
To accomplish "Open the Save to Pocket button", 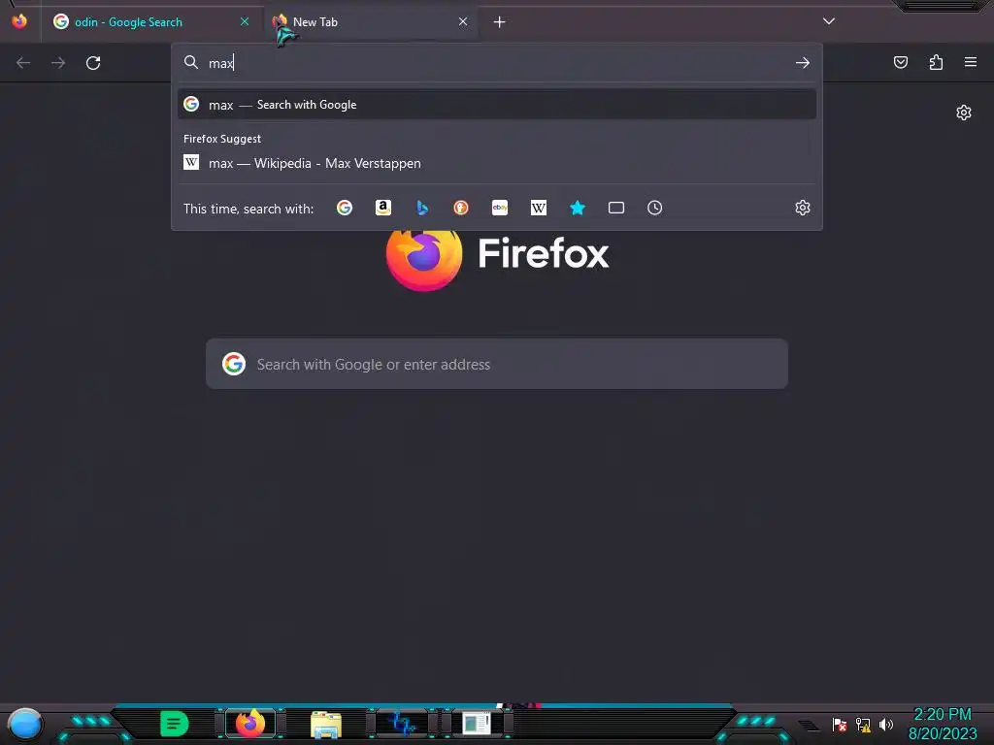I will click(x=901, y=62).
